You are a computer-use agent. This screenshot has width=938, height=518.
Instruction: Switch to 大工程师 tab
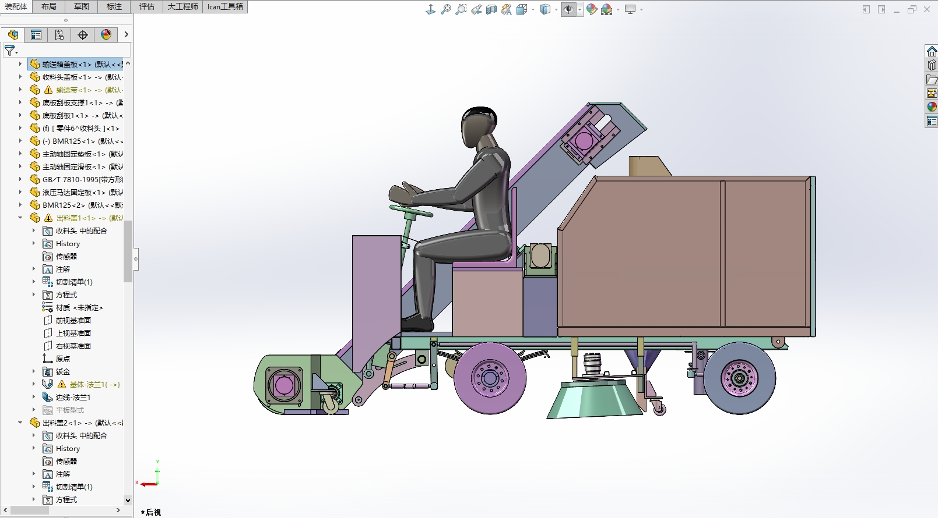coord(183,6)
